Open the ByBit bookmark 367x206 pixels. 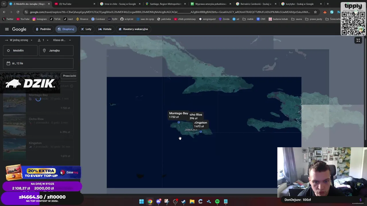point(112,19)
